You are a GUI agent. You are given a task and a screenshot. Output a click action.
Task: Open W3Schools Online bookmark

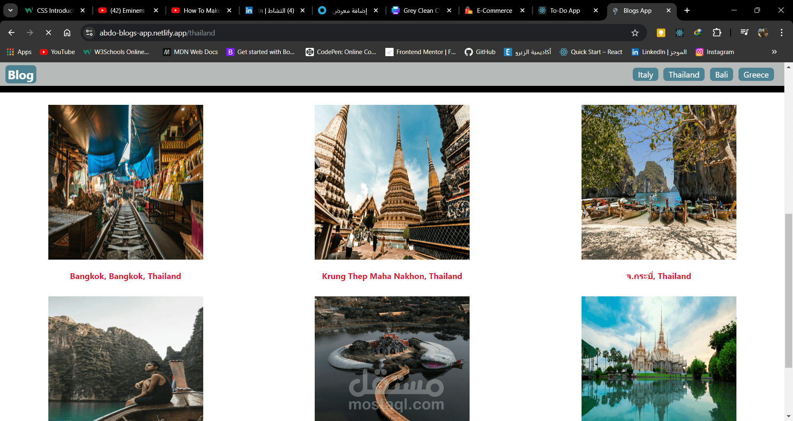click(x=116, y=52)
